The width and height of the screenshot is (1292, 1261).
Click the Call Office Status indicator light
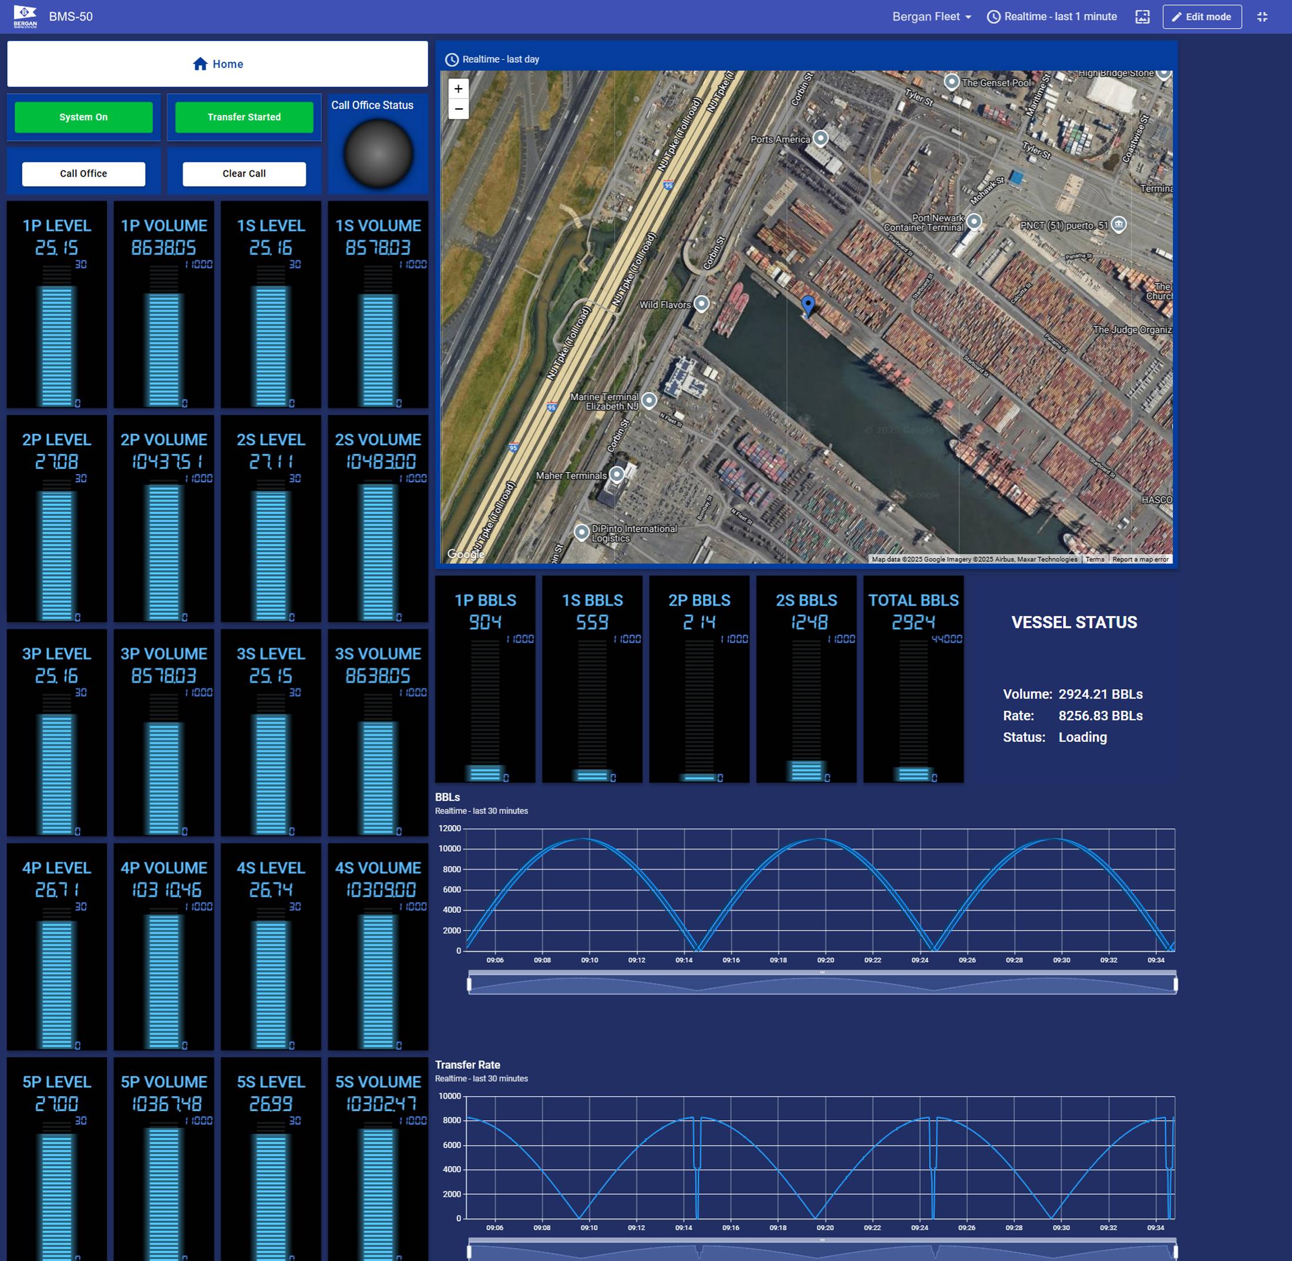[x=378, y=154]
